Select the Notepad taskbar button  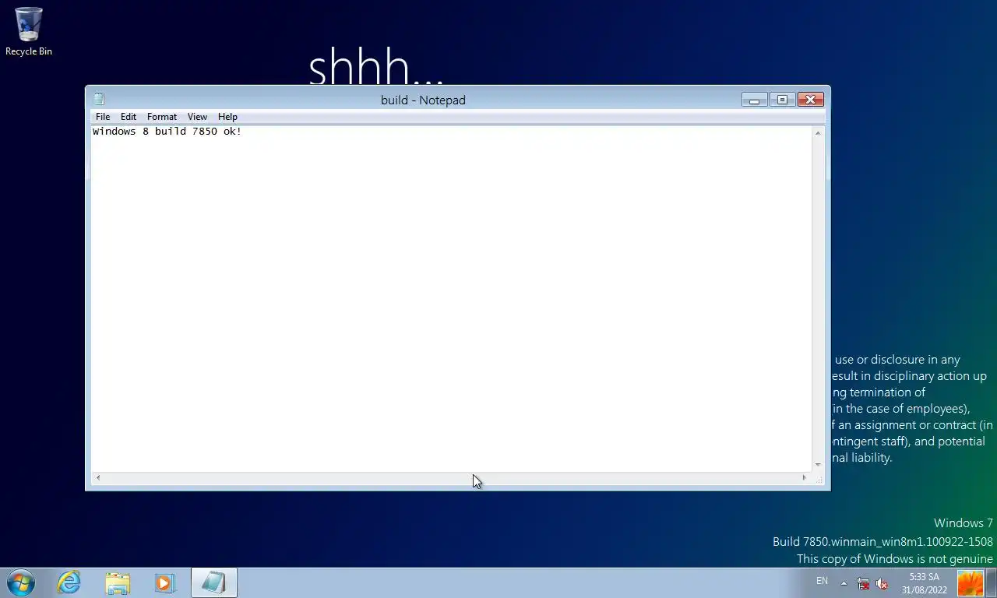[213, 582]
